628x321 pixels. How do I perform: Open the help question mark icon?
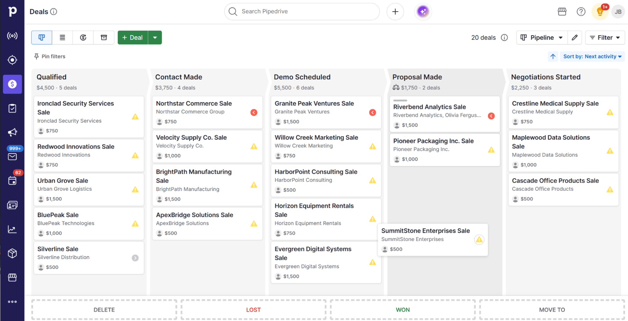[x=581, y=12]
